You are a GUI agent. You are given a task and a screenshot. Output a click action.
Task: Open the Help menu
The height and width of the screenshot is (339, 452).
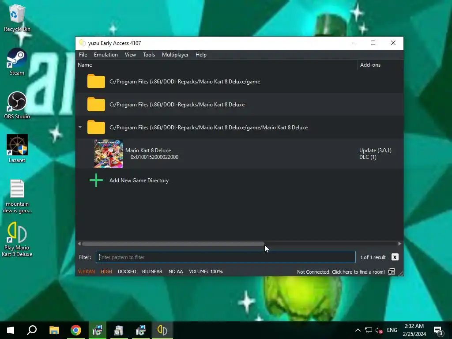[x=201, y=55]
